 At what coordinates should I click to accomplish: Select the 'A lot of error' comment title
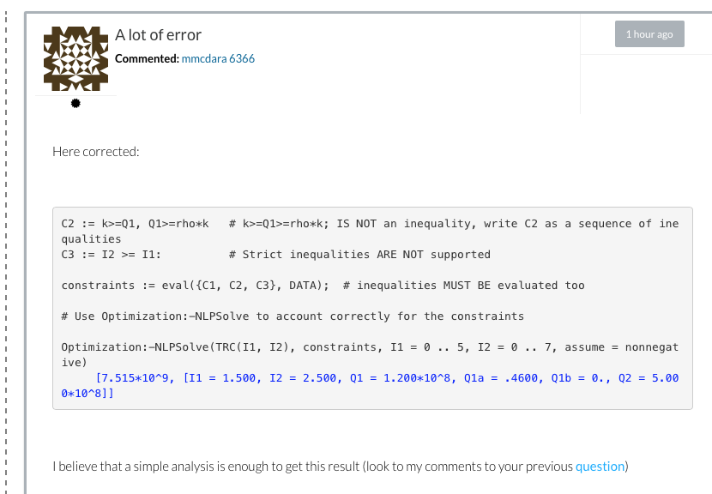tap(158, 35)
